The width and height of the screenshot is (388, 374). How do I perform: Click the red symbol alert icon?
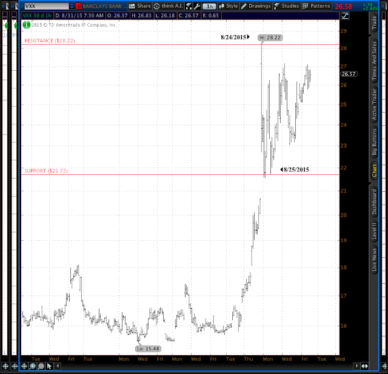pos(79,6)
